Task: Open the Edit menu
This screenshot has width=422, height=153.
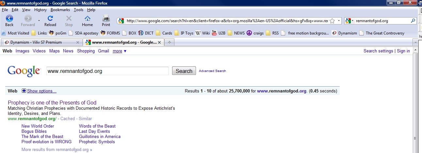Action: pyautogui.click(x=15, y=10)
